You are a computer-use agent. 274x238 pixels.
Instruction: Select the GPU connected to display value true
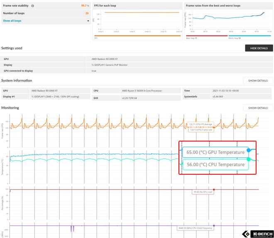click(94, 71)
